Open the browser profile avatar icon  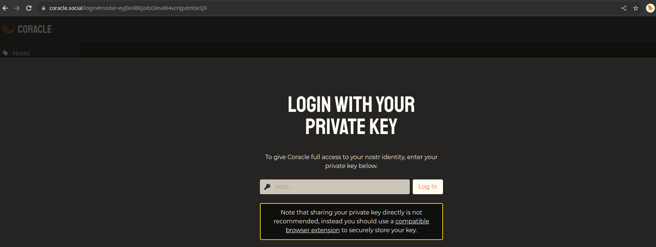point(650,8)
